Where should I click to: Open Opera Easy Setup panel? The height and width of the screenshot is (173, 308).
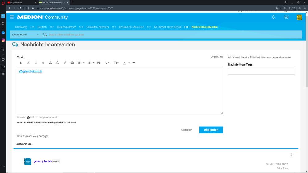coord(305,8)
